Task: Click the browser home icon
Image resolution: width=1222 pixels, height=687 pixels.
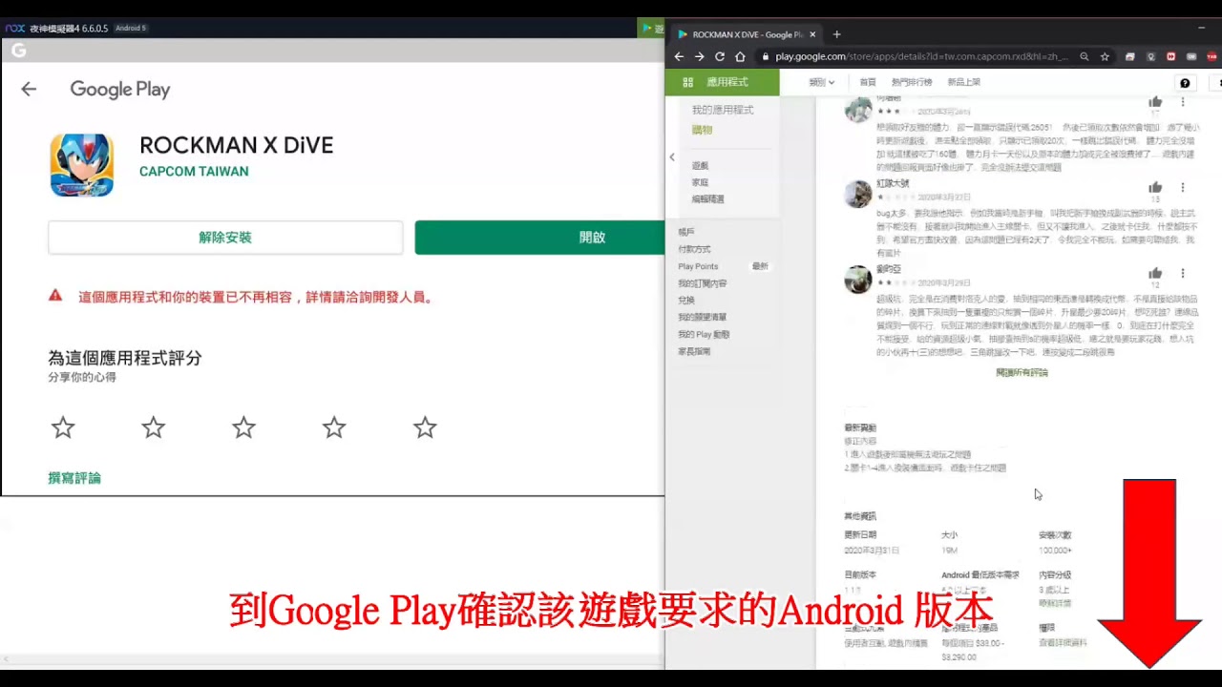Action: (740, 56)
